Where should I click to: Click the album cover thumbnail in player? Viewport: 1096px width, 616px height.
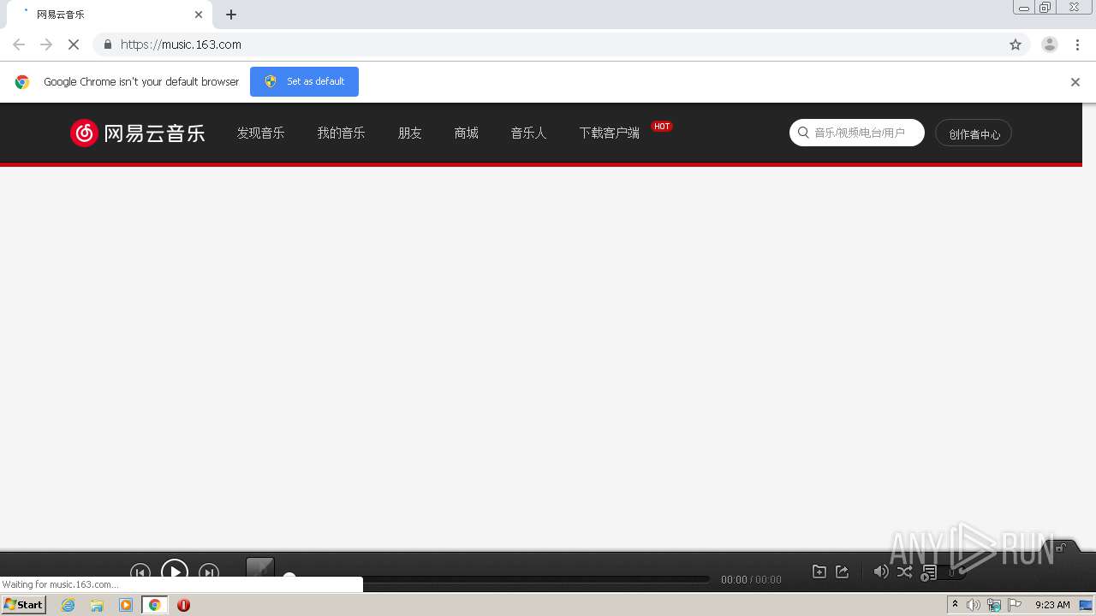click(x=260, y=568)
